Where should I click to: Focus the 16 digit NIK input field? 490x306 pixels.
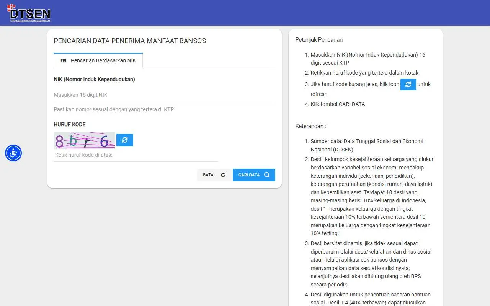pos(164,95)
